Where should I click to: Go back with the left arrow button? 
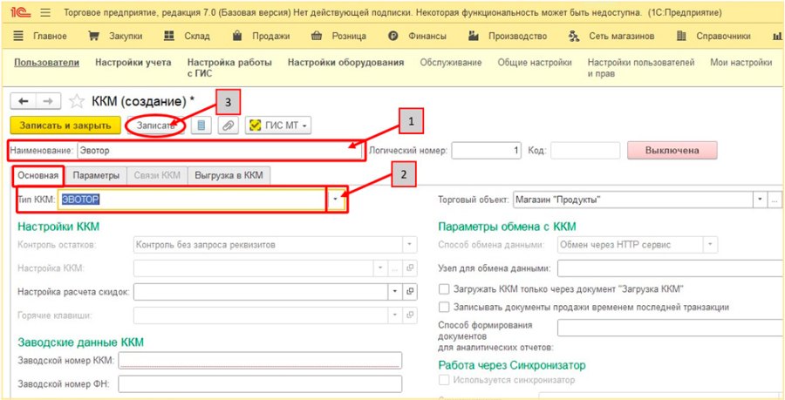click(x=23, y=101)
